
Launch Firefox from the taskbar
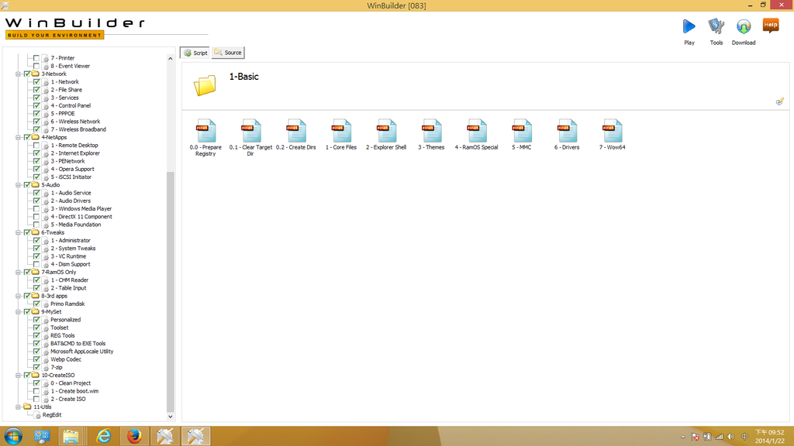coord(134,436)
